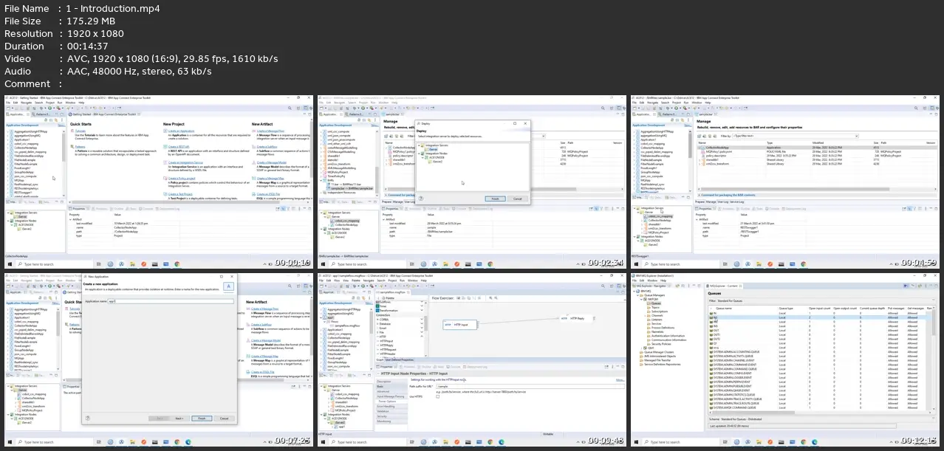Open help icon in New Application dialog
The image size is (944, 451).
coord(88,418)
